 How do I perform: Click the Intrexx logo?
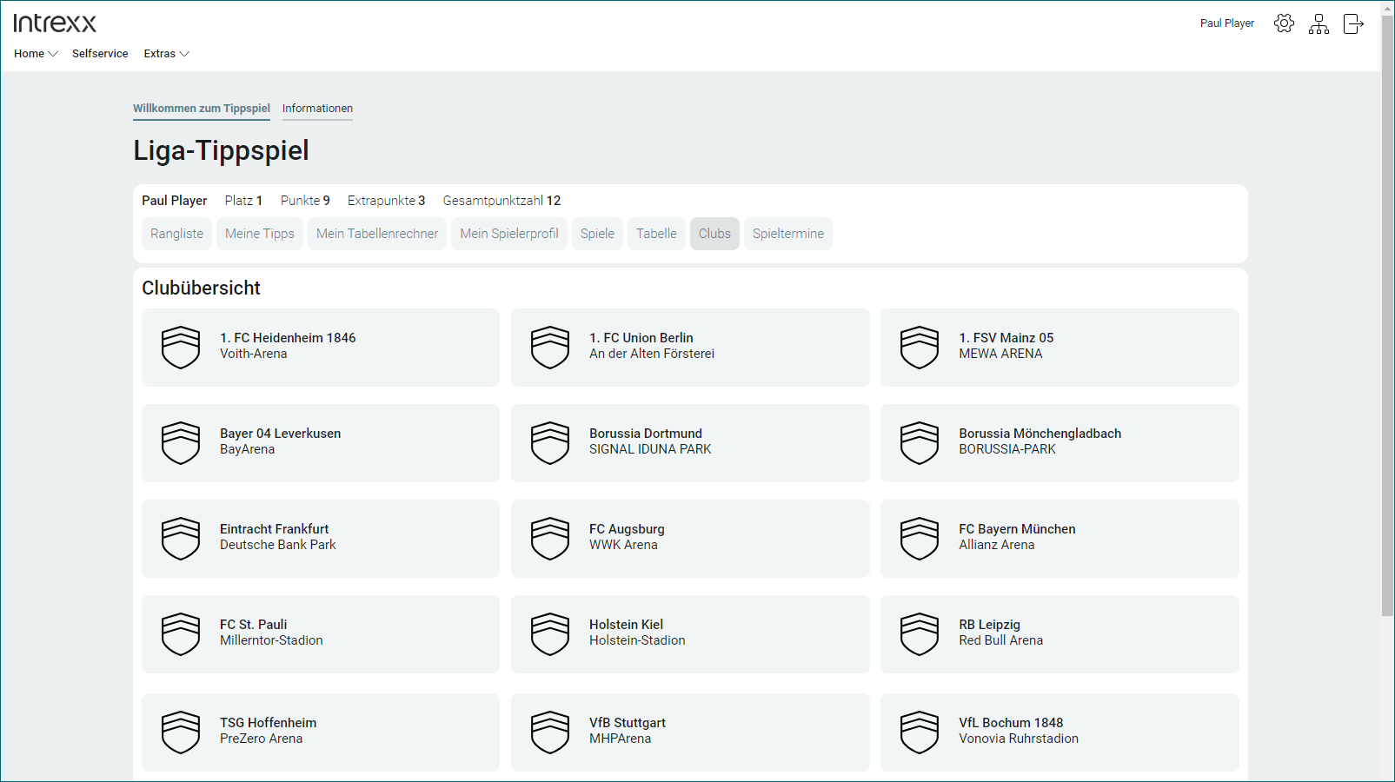tap(55, 23)
